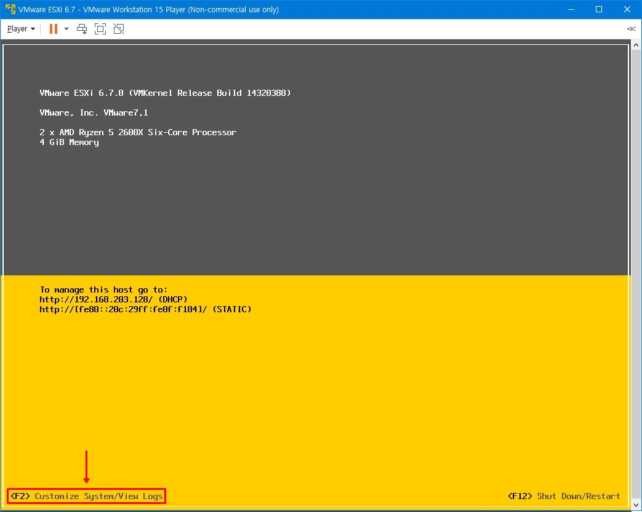Click 'To manage this host go to:' text

pos(103,289)
